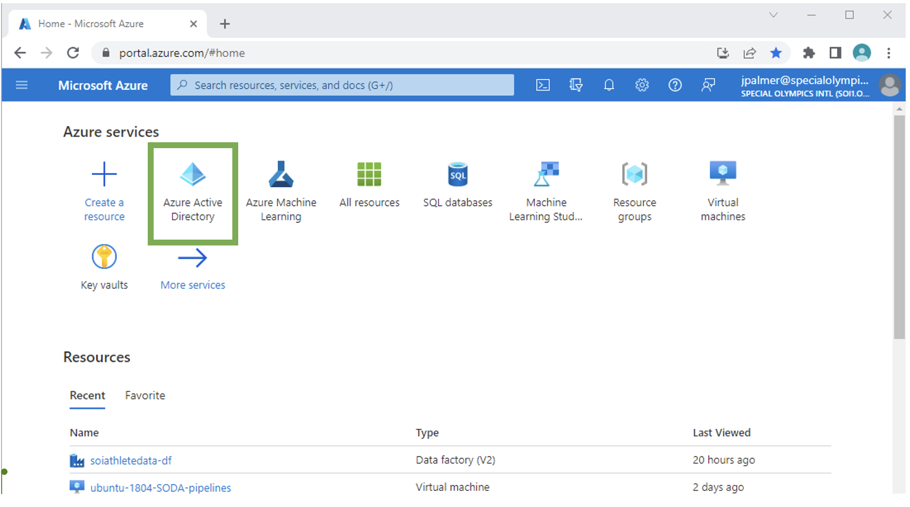Click the page vertical scrollbar
Image resolution: width=910 pixels, height=507 pixels.
[899, 227]
